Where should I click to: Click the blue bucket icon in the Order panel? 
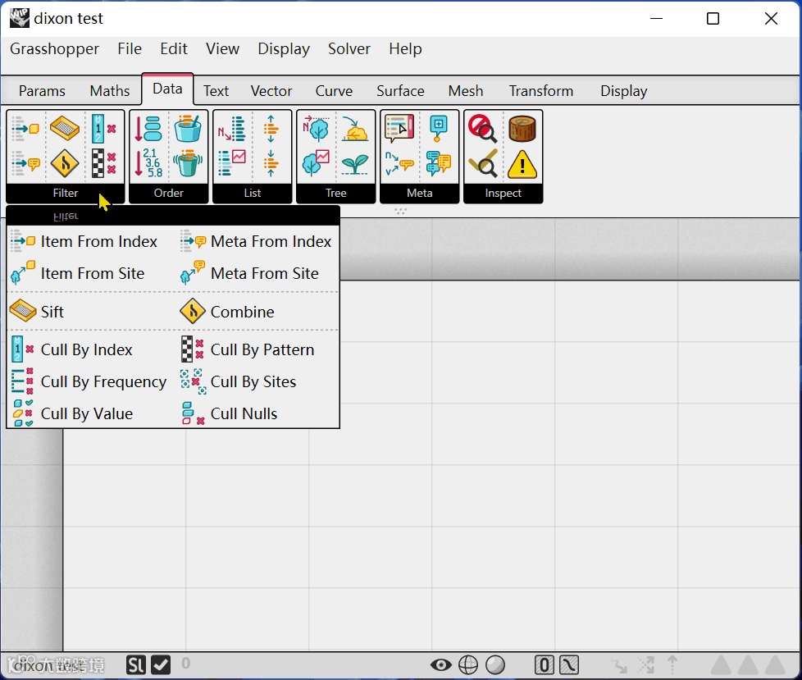188,129
